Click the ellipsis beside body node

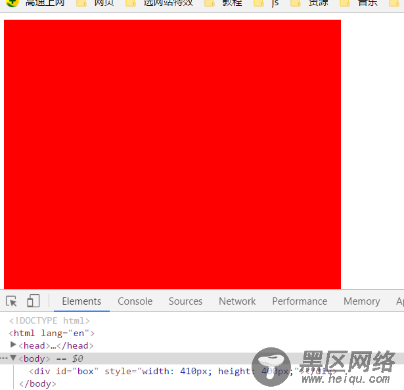[3, 358]
